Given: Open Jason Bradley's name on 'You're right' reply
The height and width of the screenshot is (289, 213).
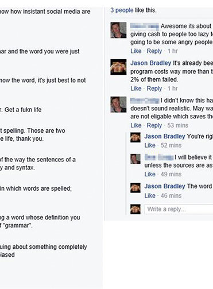Looking at the screenshot, I should click(x=165, y=136).
